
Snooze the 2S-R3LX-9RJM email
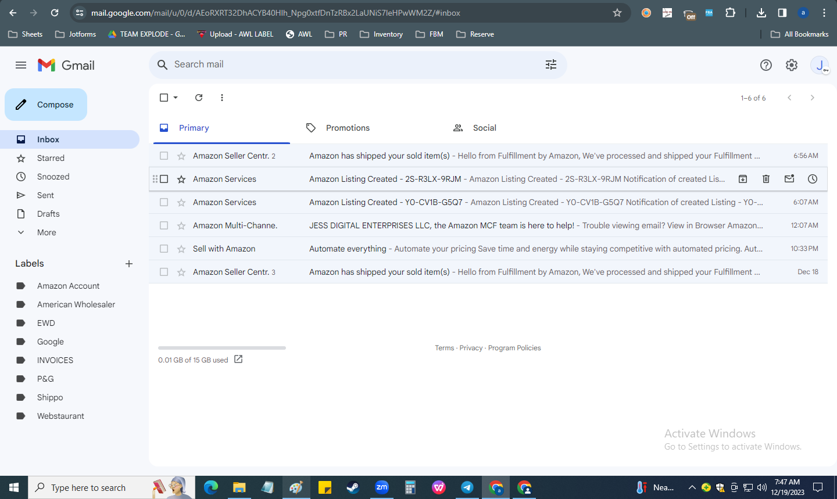coord(813,179)
